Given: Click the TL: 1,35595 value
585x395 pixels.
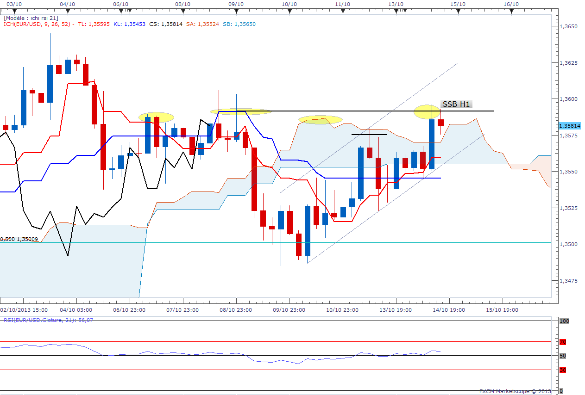Looking at the screenshot, I should pyautogui.click(x=94, y=24).
